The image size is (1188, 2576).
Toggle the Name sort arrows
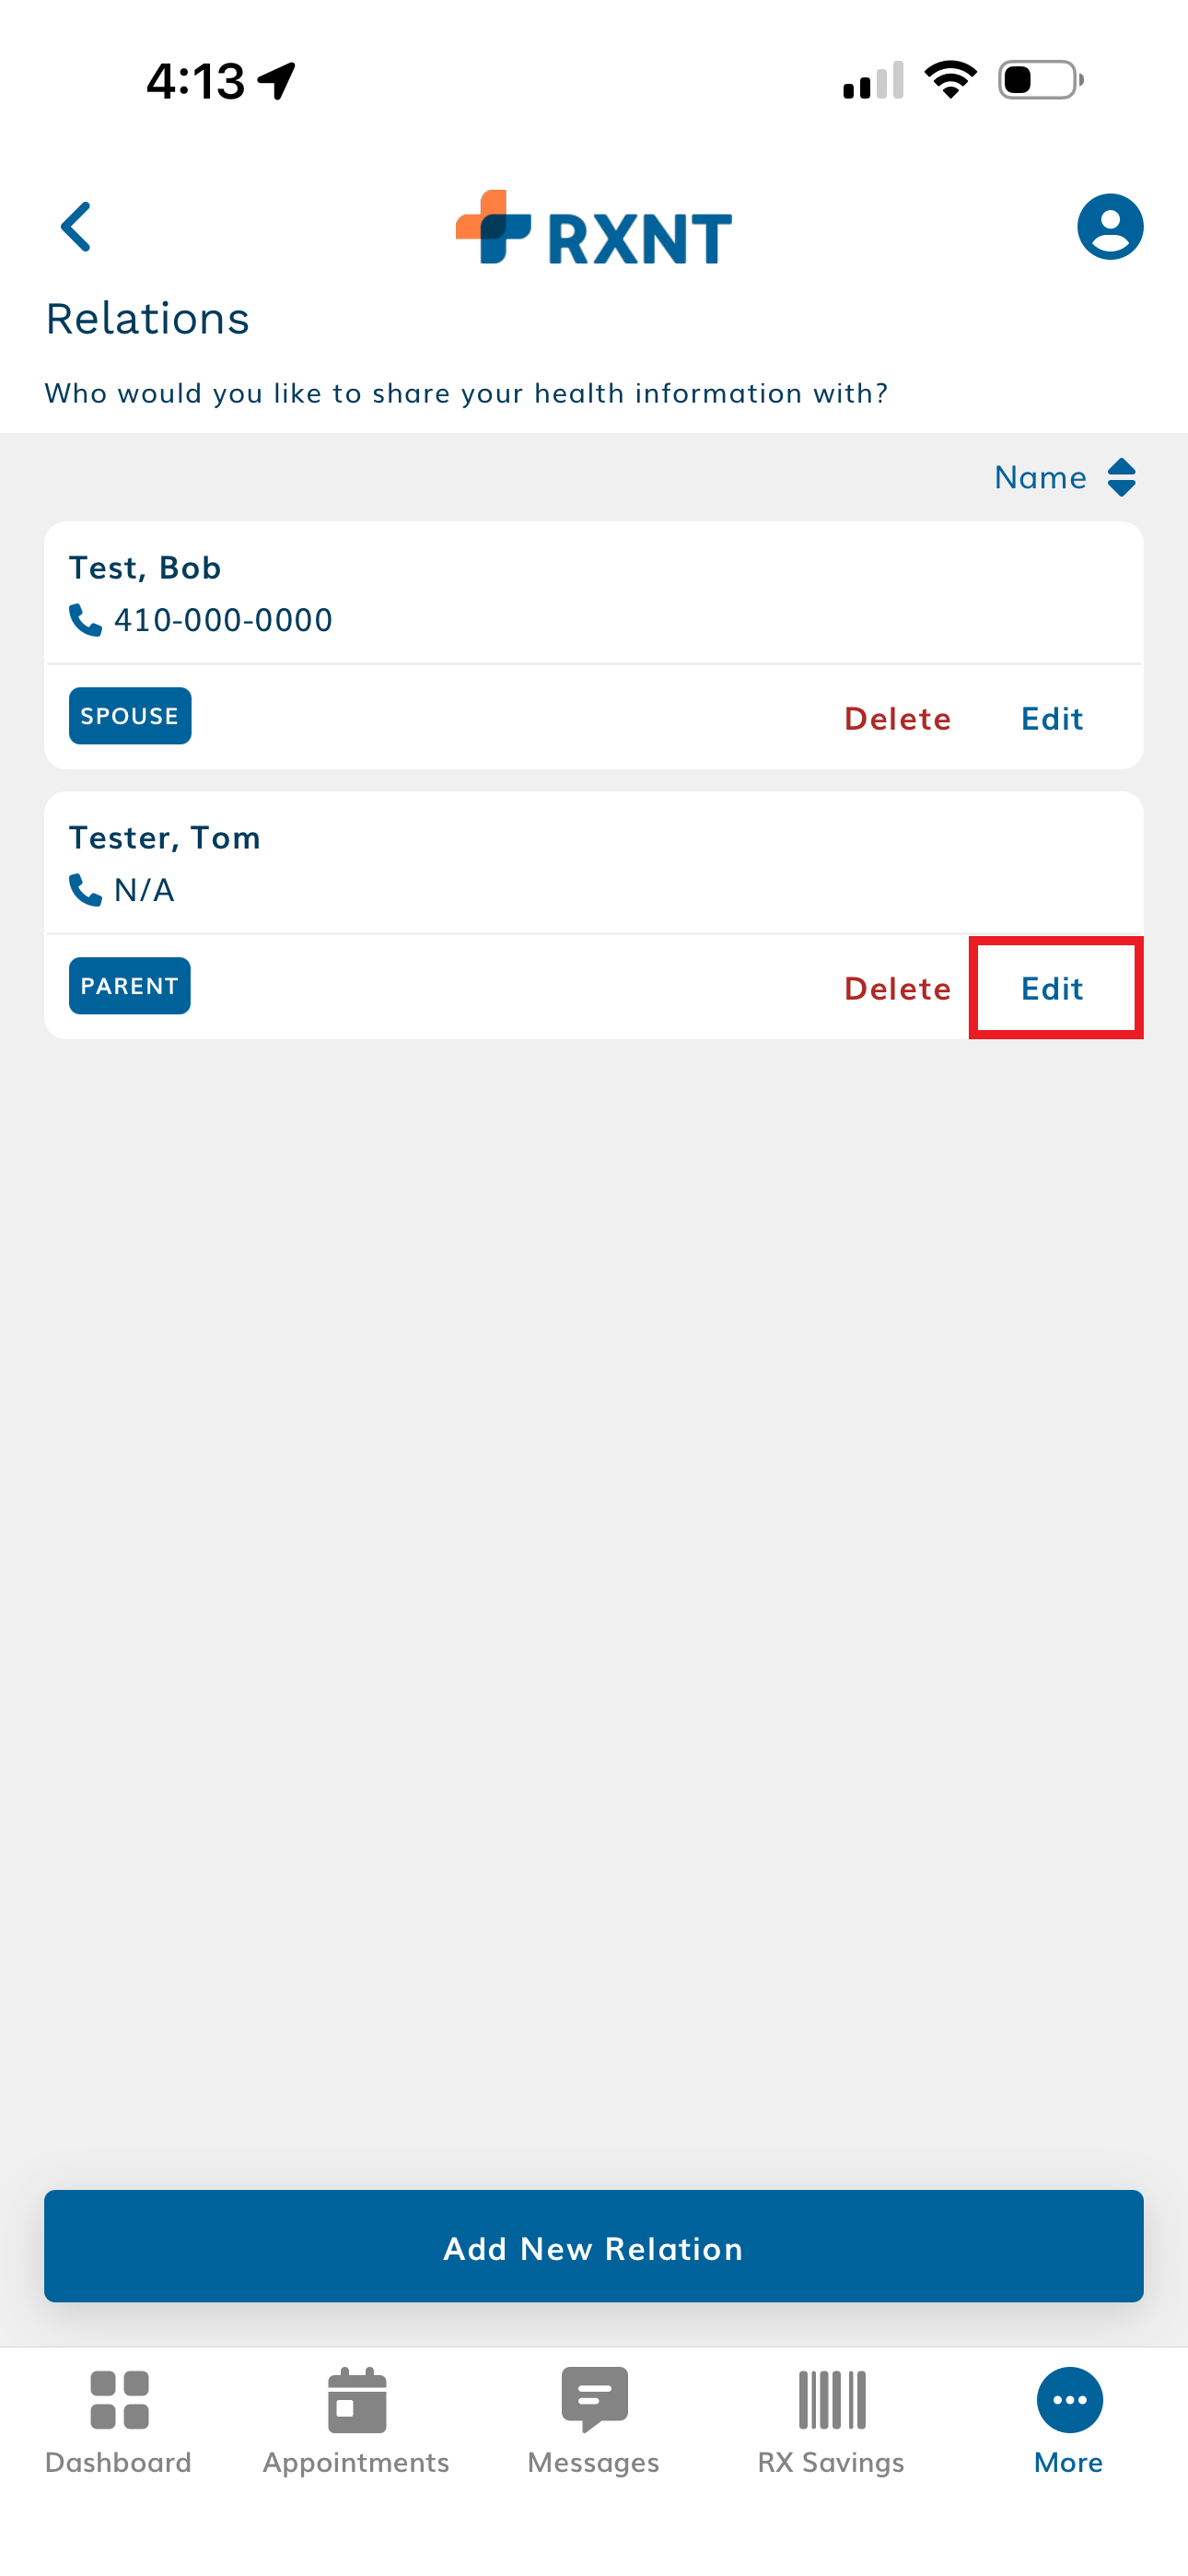click(1122, 478)
